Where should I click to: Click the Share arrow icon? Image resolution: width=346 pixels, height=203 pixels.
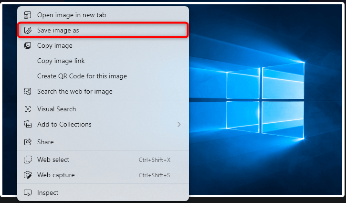click(x=28, y=142)
